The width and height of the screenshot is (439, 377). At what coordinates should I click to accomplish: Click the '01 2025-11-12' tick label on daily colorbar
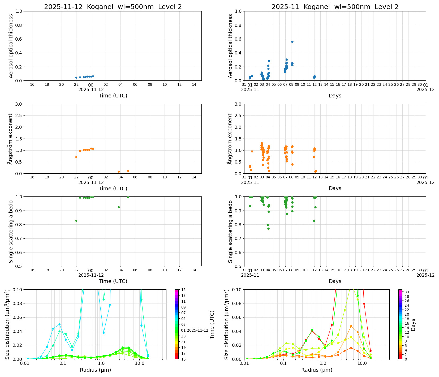(195, 330)
